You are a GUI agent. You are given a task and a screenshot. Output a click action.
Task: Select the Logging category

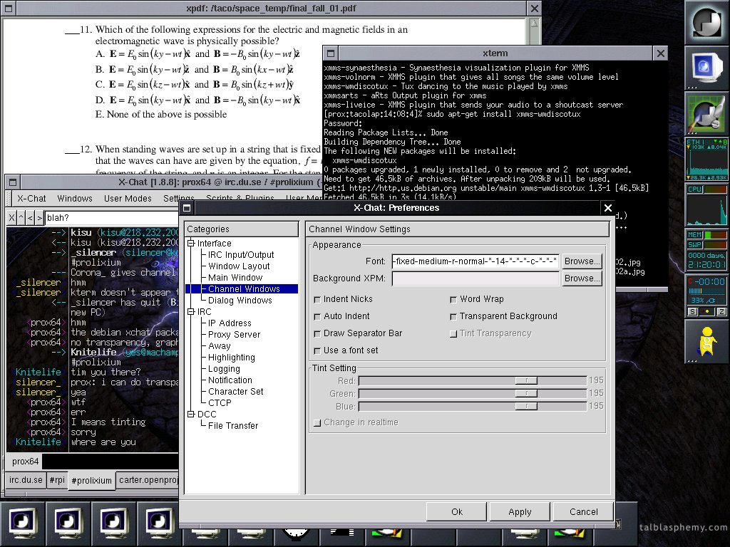pyautogui.click(x=224, y=368)
